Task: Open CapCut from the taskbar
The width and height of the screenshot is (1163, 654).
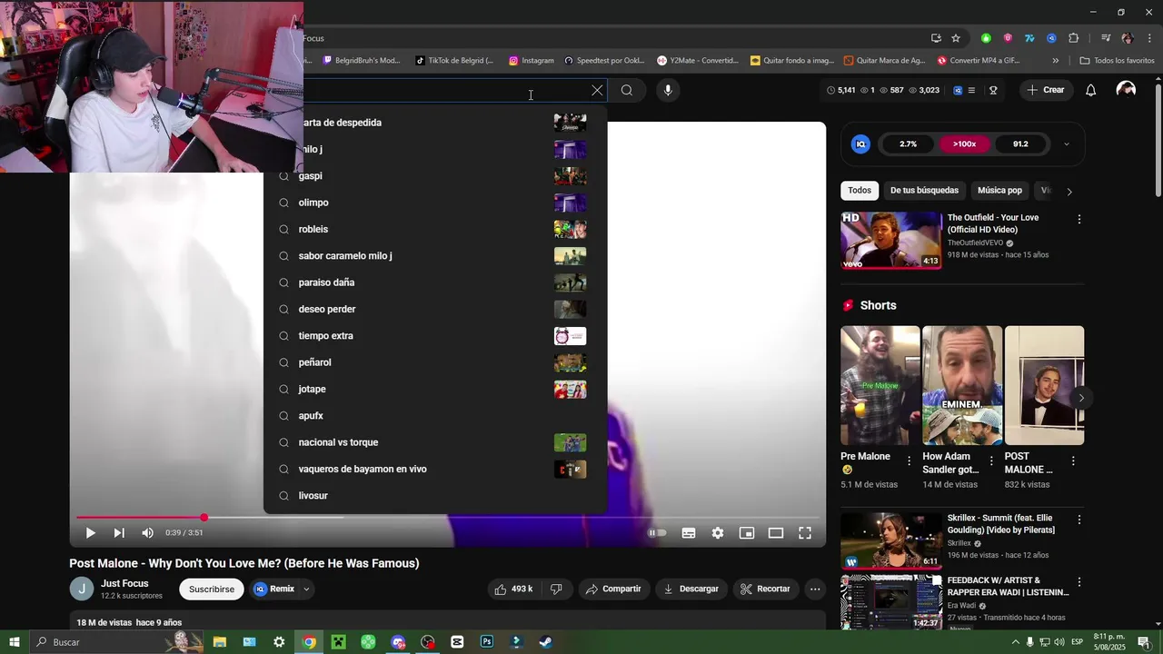Action: click(457, 642)
